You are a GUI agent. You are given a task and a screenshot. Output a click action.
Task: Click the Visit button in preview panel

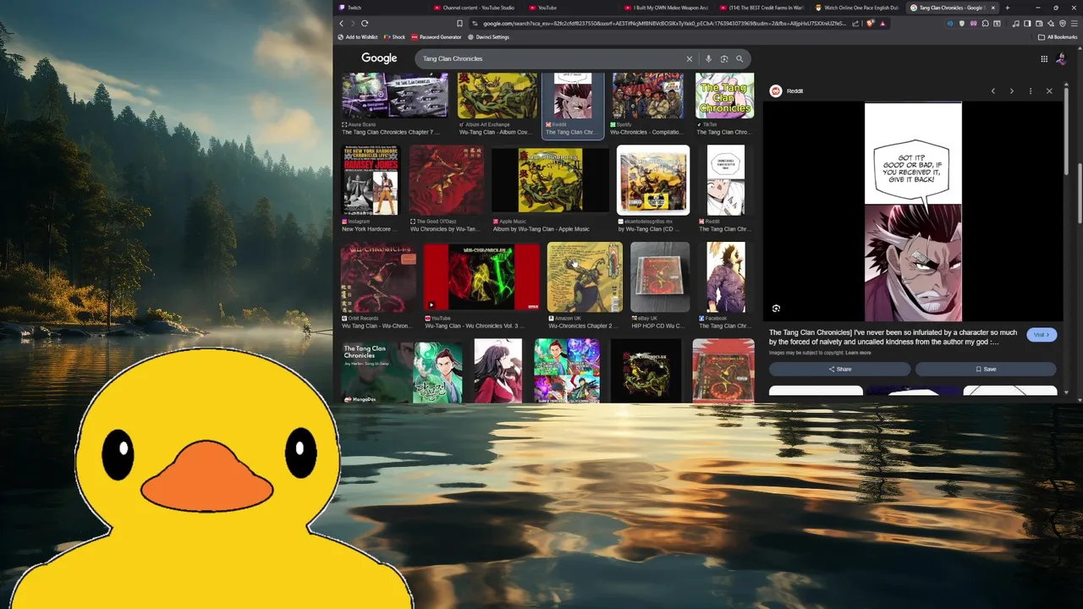pyautogui.click(x=1042, y=335)
